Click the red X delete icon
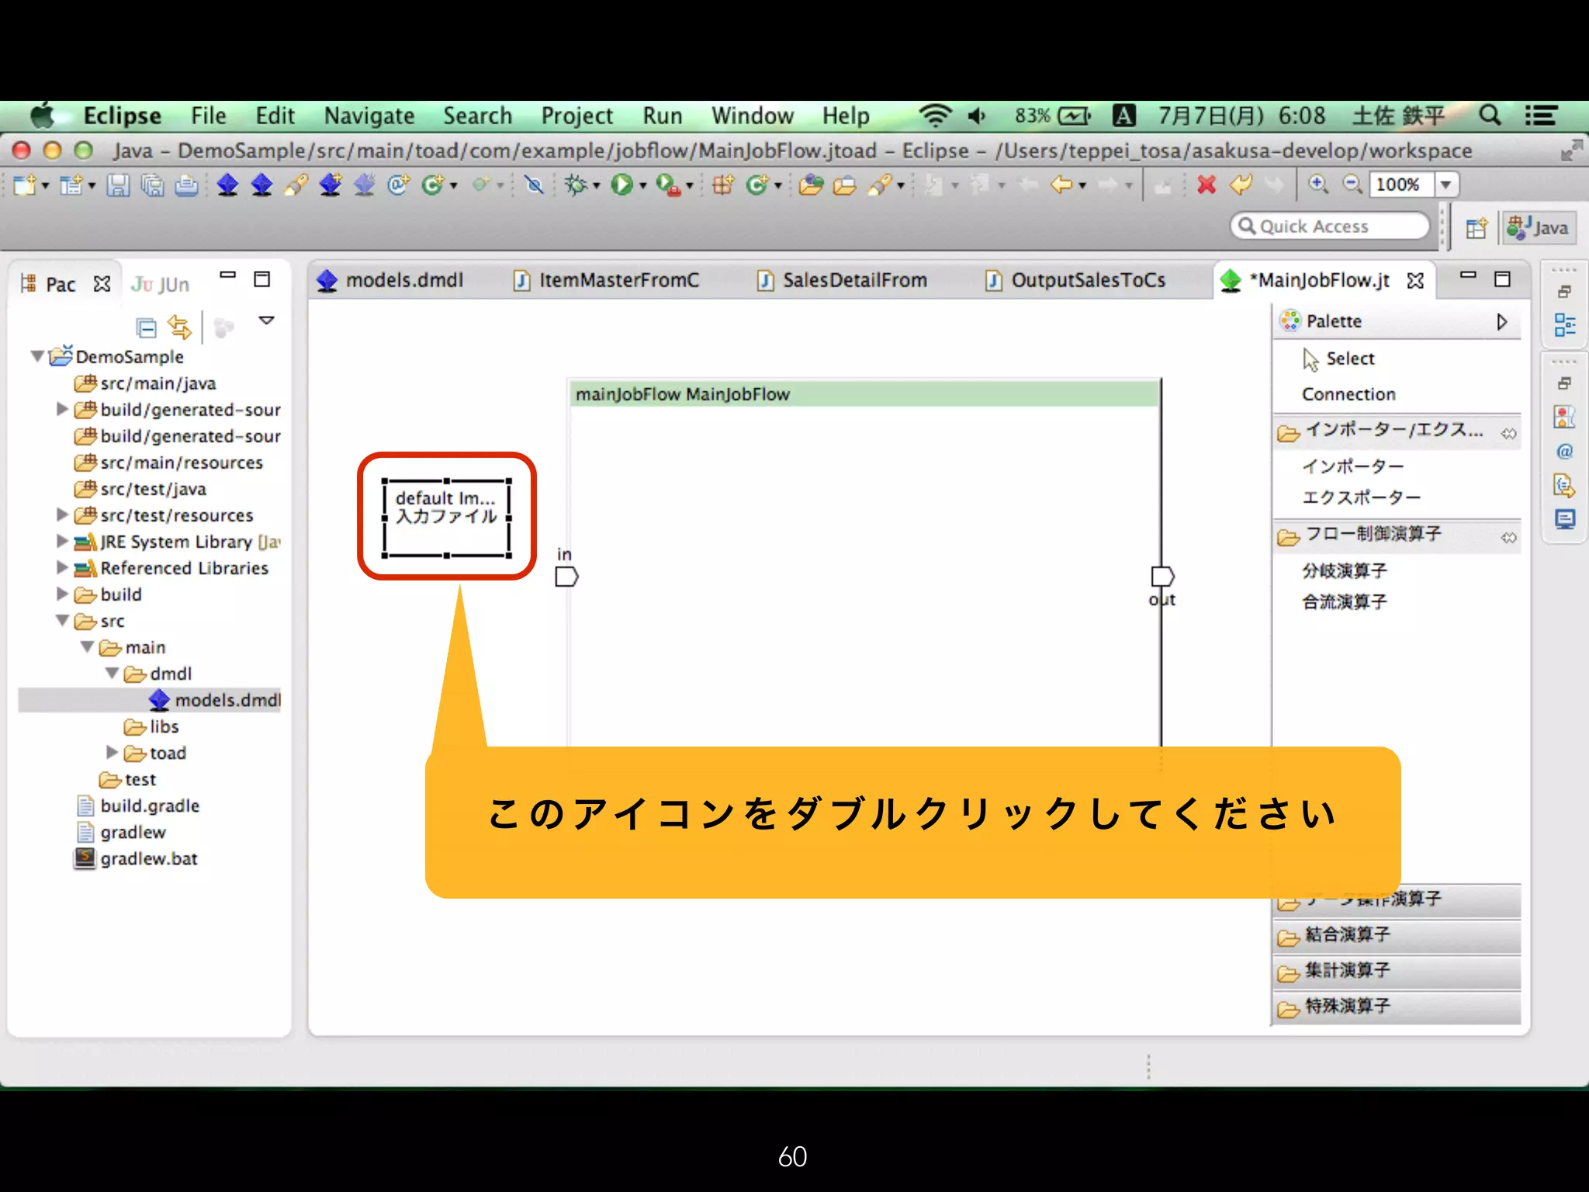This screenshot has height=1192, width=1589. coord(1206,185)
